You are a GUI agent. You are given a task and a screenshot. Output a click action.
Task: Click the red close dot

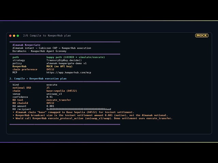pos(10,36)
